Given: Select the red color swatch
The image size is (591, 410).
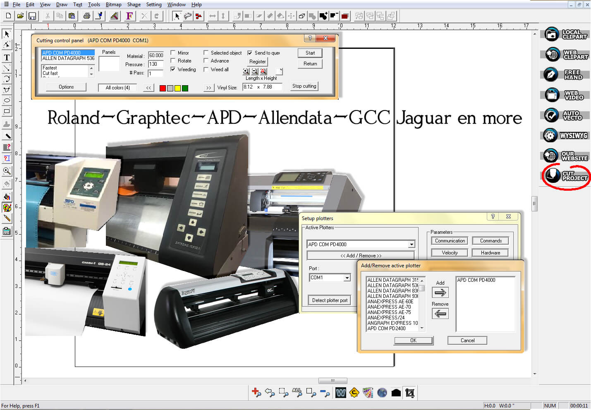Looking at the screenshot, I should [x=163, y=88].
